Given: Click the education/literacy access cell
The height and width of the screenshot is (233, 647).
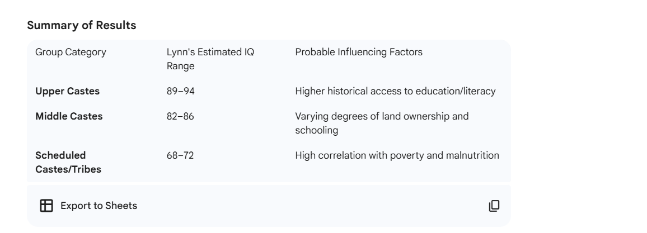Looking at the screenshot, I should (395, 92).
